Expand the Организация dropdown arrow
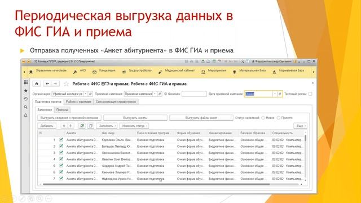This screenshot has height=203, width=361. coord(85,94)
